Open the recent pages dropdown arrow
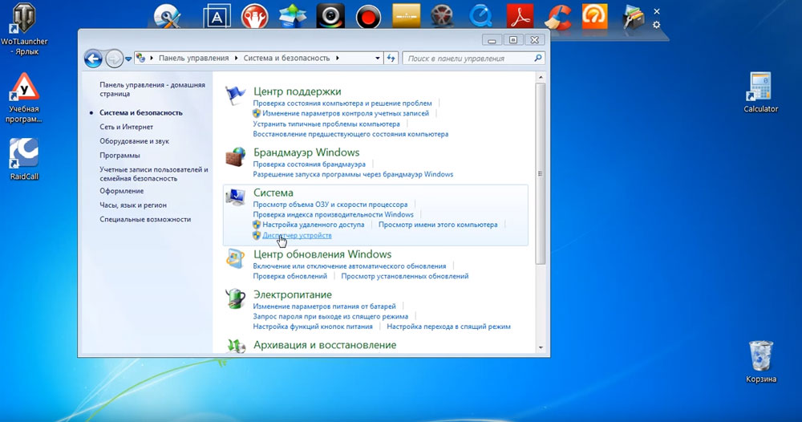Viewport: 802px width, 422px height. 128,59
